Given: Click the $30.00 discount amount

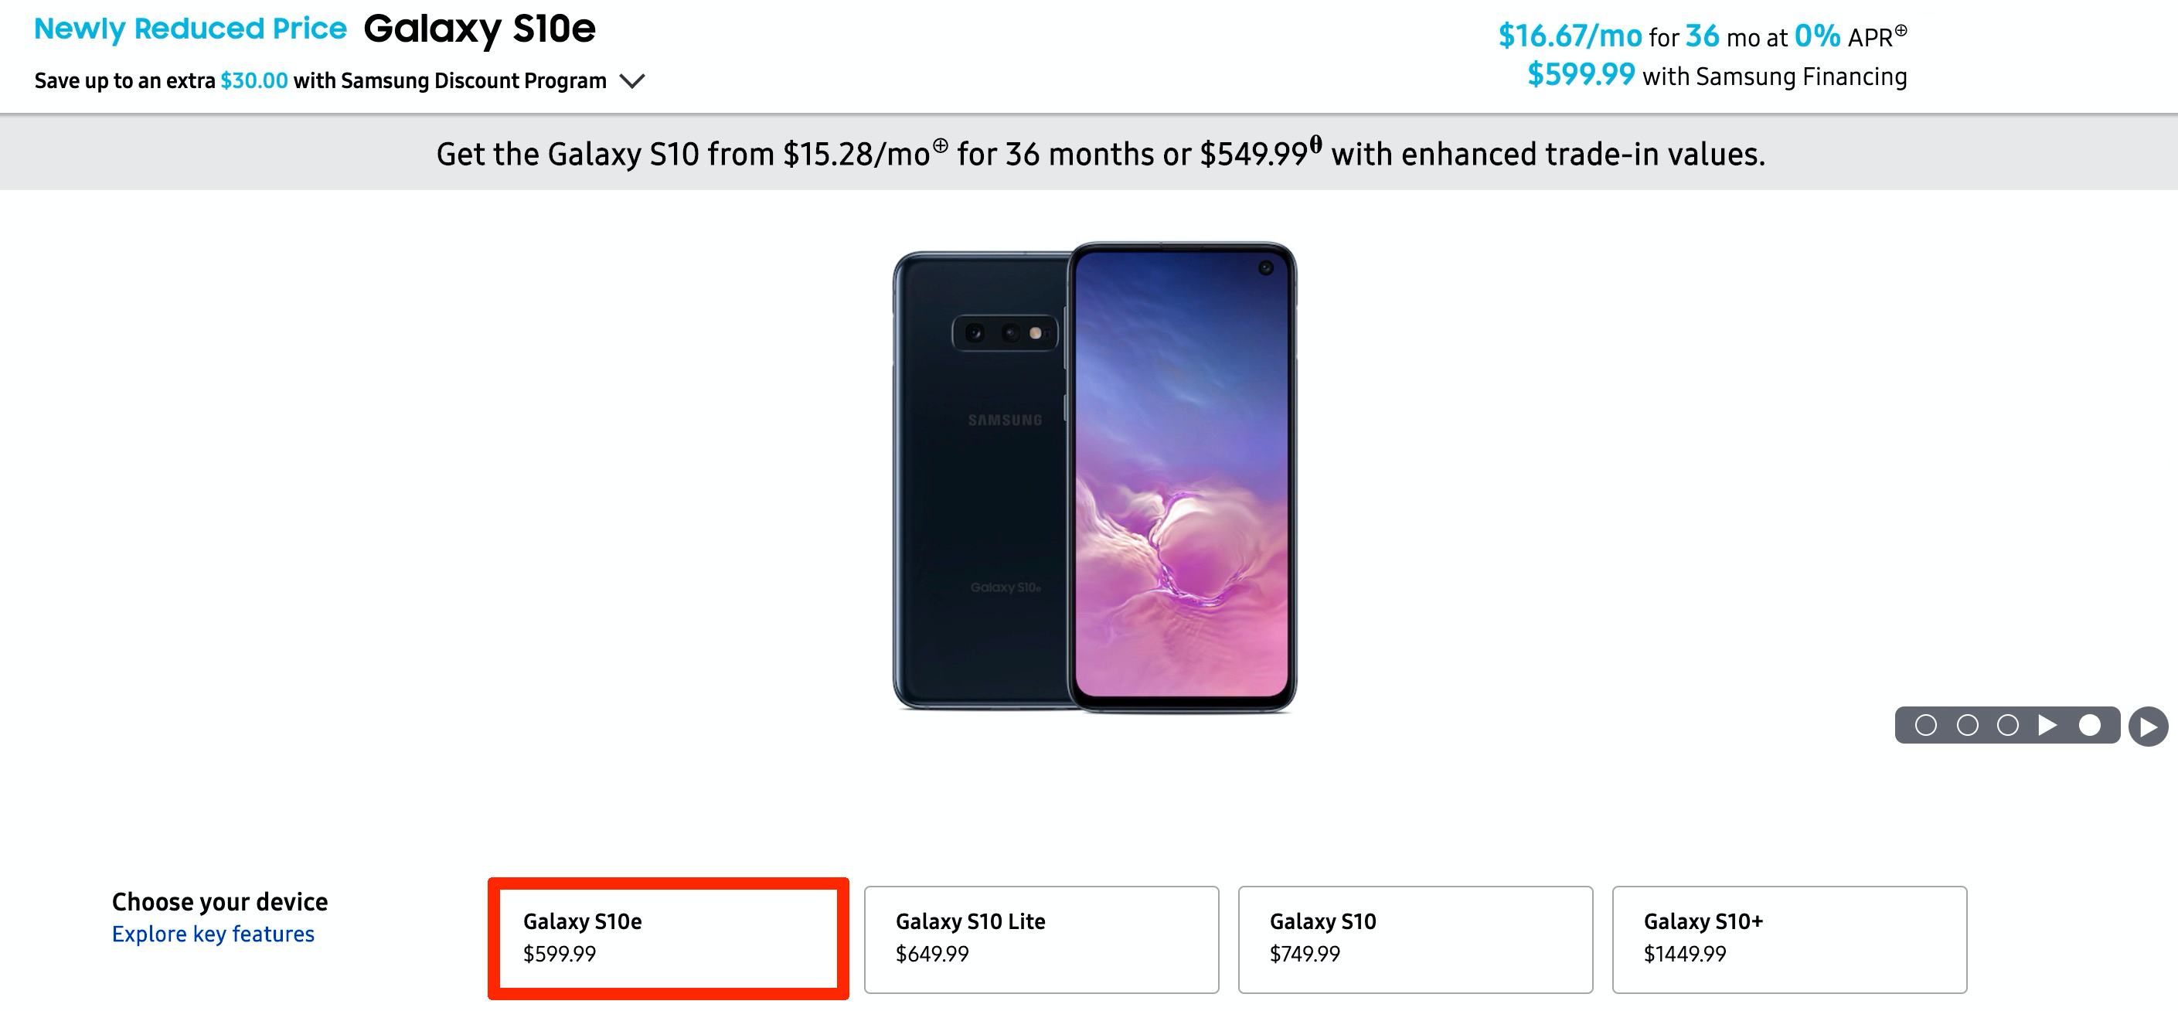Looking at the screenshot, I should [254, 81].
